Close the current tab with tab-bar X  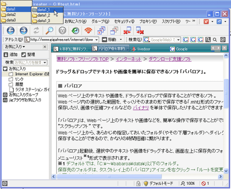click(x=224, y=48)
